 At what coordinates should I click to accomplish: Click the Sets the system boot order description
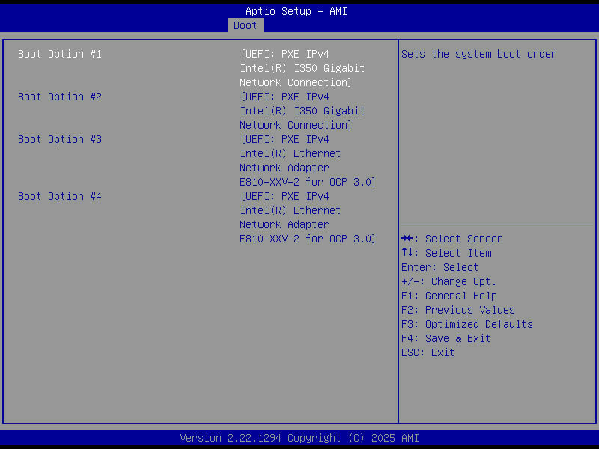pyautogui.click(x=479, y=54)
